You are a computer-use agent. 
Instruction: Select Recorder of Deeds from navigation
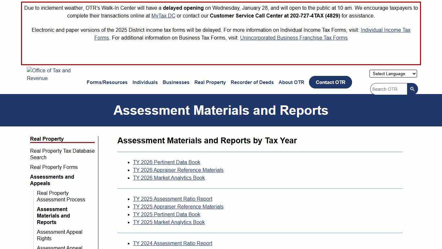(252, 82)
